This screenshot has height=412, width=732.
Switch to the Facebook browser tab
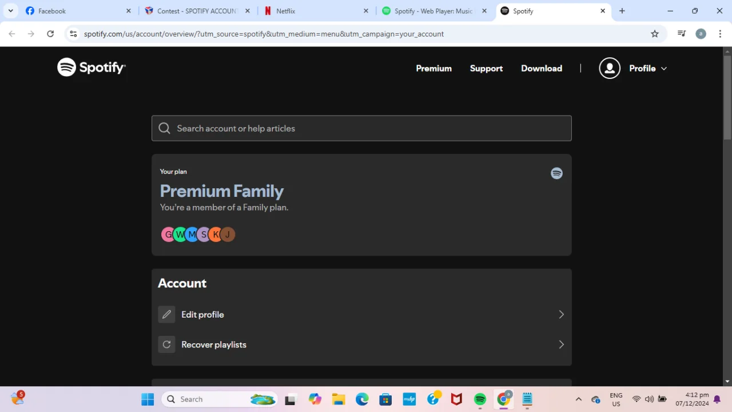pyautogui.click(x=78, y=11)
